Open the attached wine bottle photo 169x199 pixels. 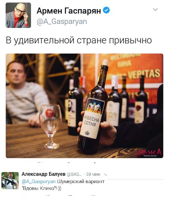(84, 106)
